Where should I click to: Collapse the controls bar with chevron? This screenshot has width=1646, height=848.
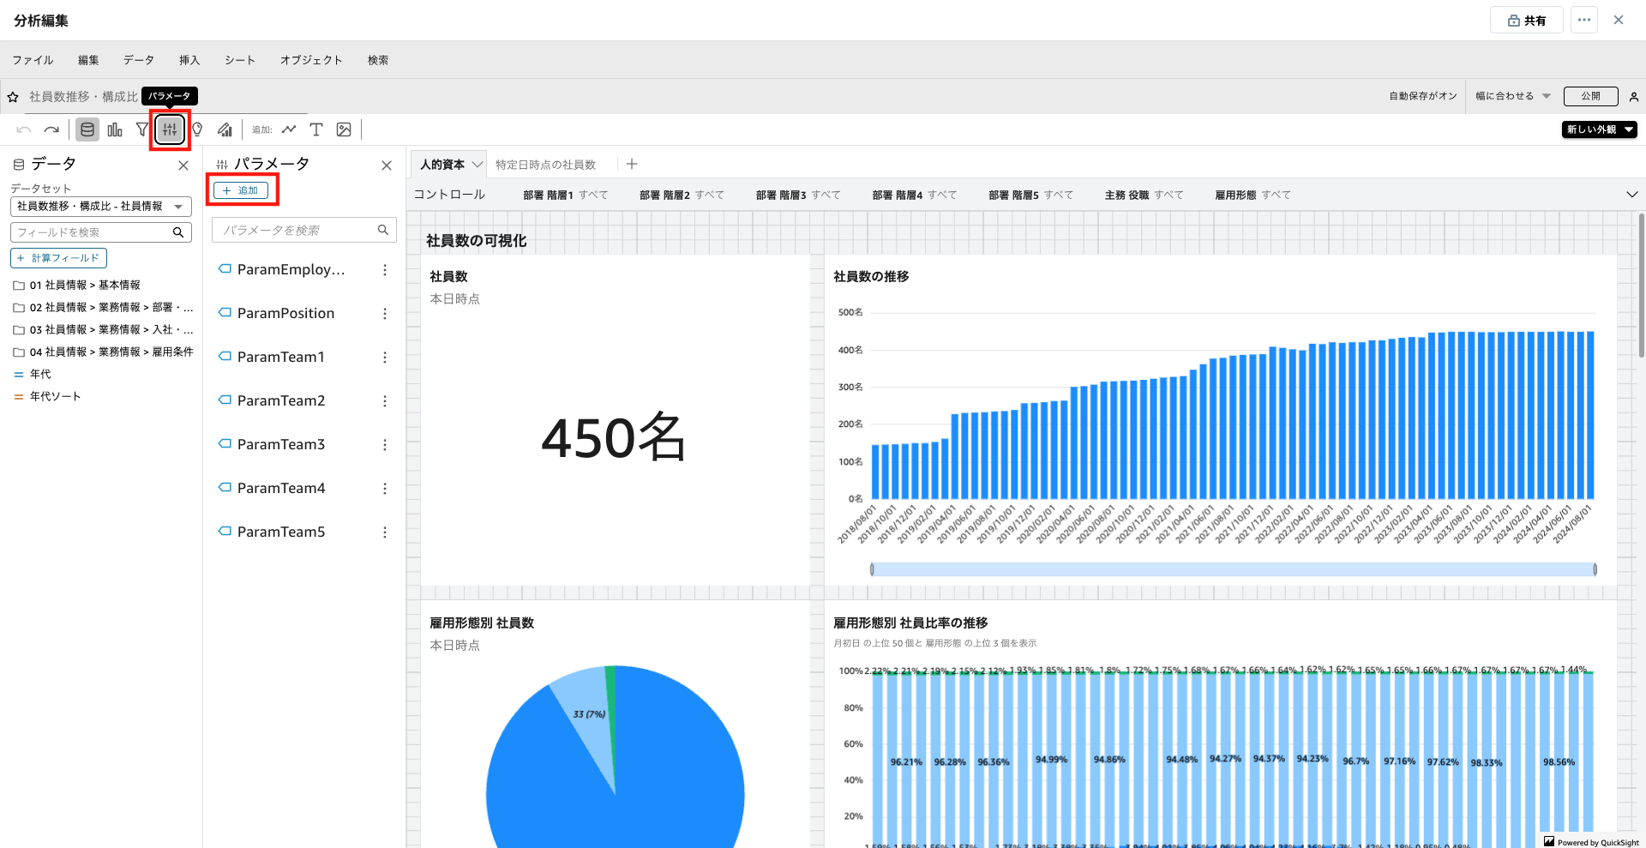pos(1631,195)
